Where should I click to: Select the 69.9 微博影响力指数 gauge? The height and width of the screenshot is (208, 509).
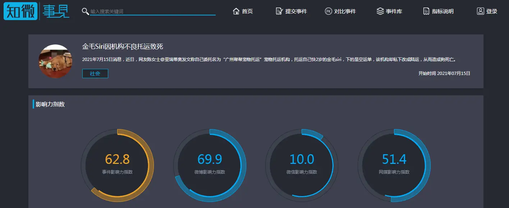tap(210, 165)
